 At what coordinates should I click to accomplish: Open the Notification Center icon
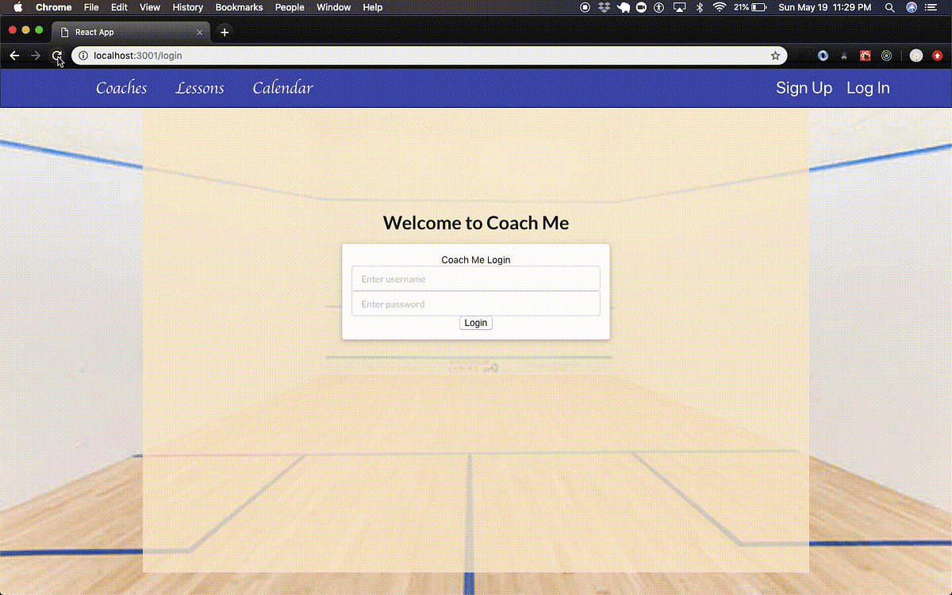pyautogui.click(x=931, y=7)
